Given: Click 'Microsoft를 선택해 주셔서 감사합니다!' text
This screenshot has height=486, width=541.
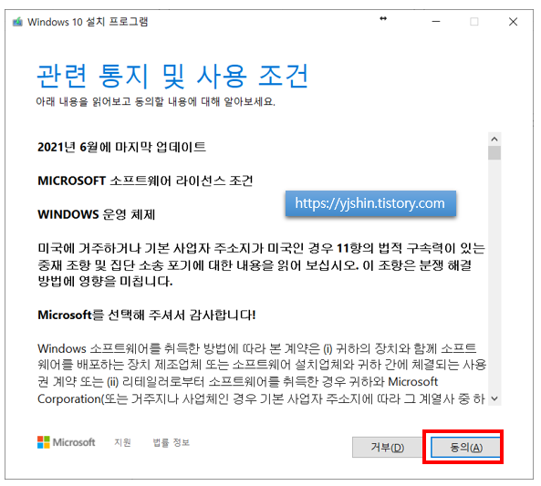Looking at the screenshot, I should [x=147, y=315].
